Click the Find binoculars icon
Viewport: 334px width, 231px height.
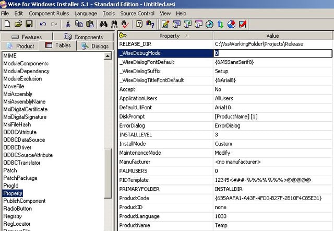coord(103,24)
